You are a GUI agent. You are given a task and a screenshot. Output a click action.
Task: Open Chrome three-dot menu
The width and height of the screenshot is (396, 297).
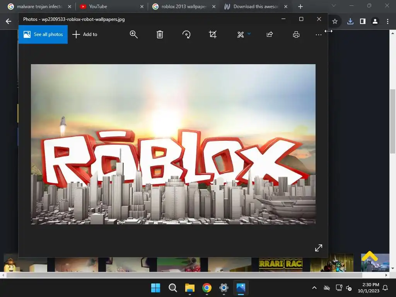387,22
